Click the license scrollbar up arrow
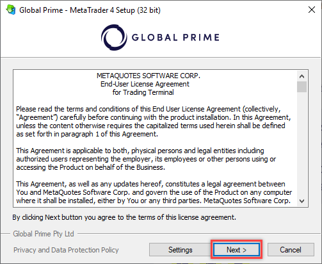 pyautogui.click(x=302, y=76)
